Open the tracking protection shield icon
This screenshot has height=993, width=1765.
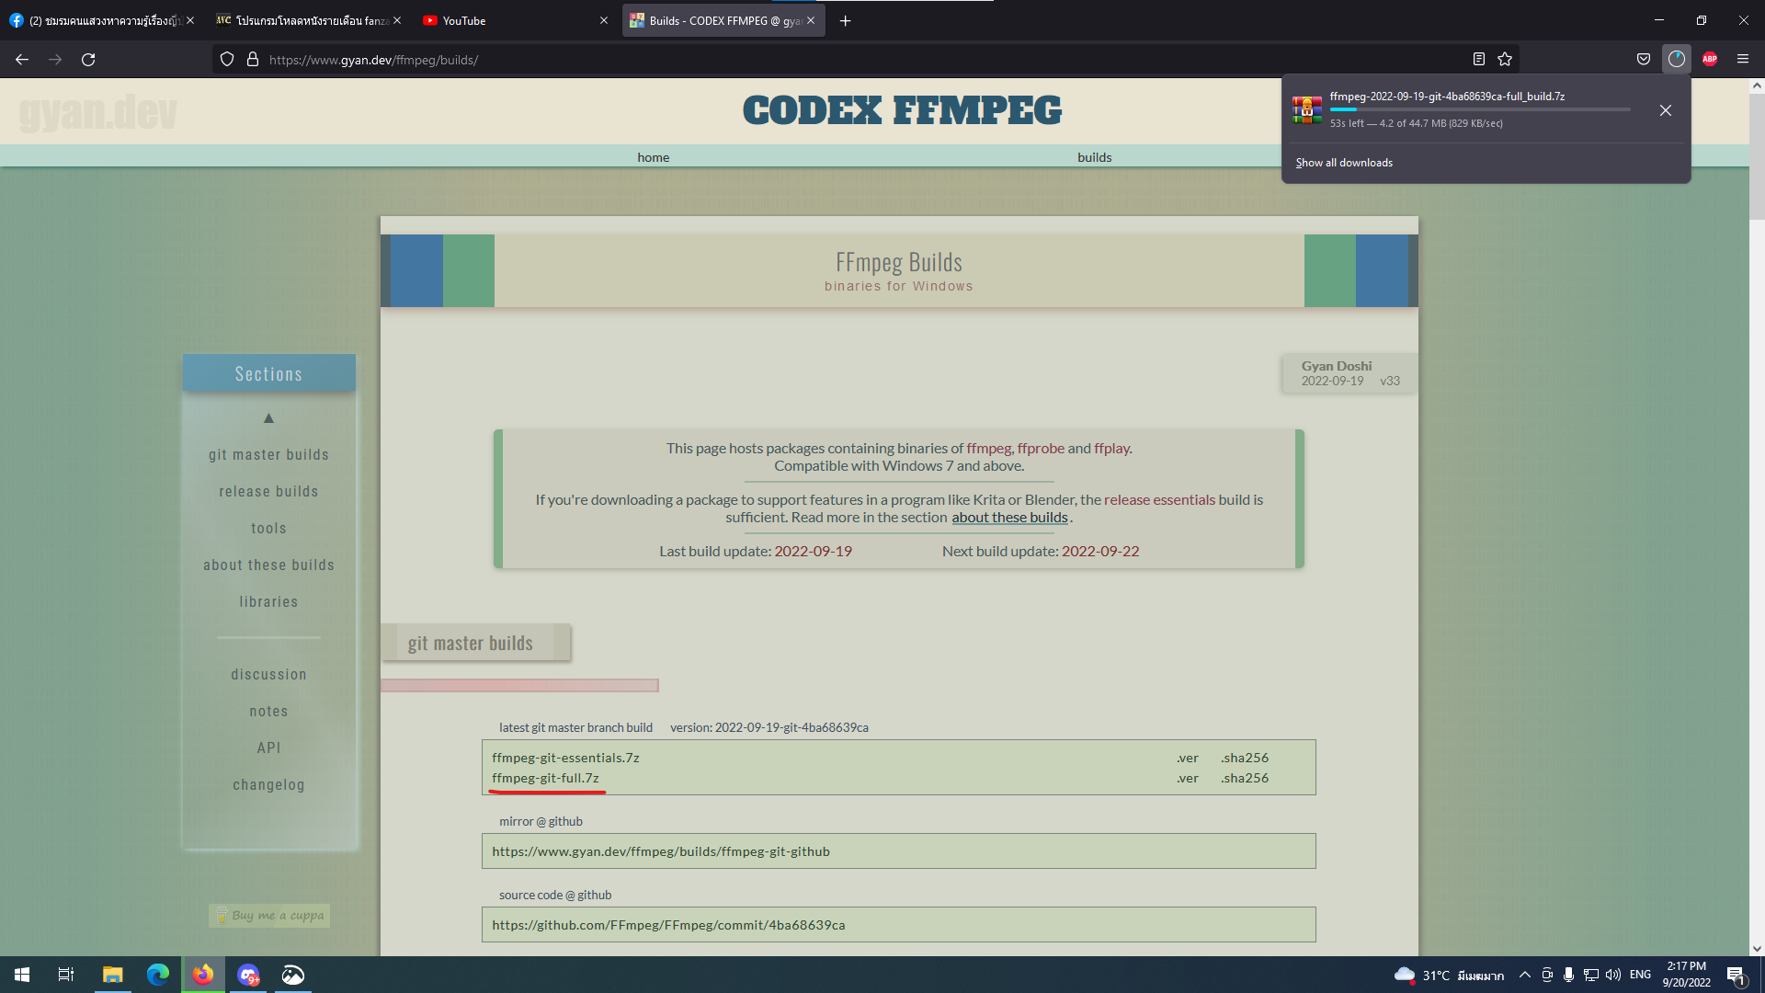[227, 60]
